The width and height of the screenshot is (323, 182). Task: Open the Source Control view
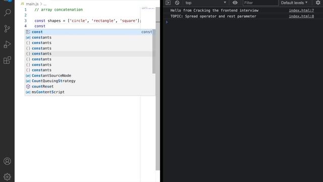(7, 28)
